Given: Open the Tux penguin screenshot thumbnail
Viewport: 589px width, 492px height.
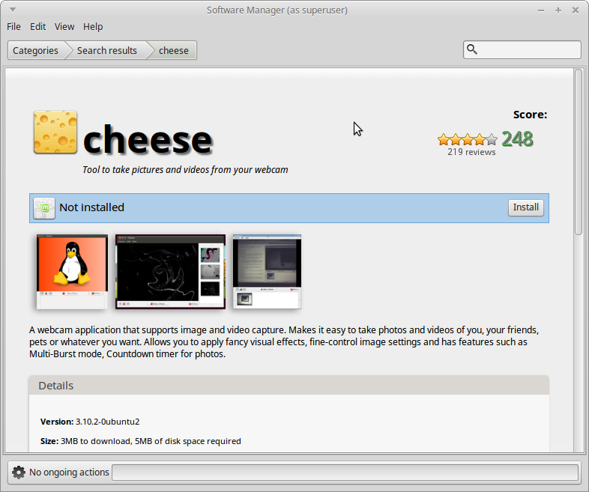Looking at the screenshot, I should pyautogui.click(x=72, y=272).
